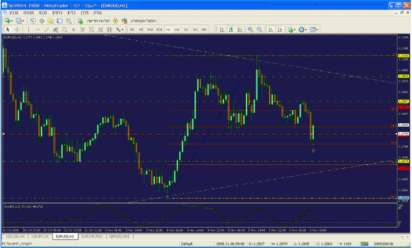Image resolution: width=412 pixels, height=248 pixels.
Task: Switch to MN monthly timeframe
Action: click(x=204, y=30)
